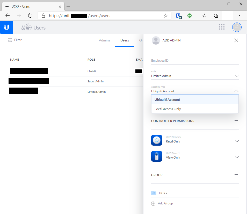Open a new browser tab
247x214 pixels.
68,6
